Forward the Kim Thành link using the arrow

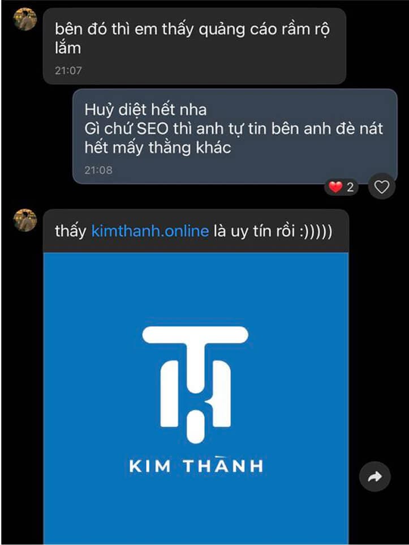(x=375, y=476)
